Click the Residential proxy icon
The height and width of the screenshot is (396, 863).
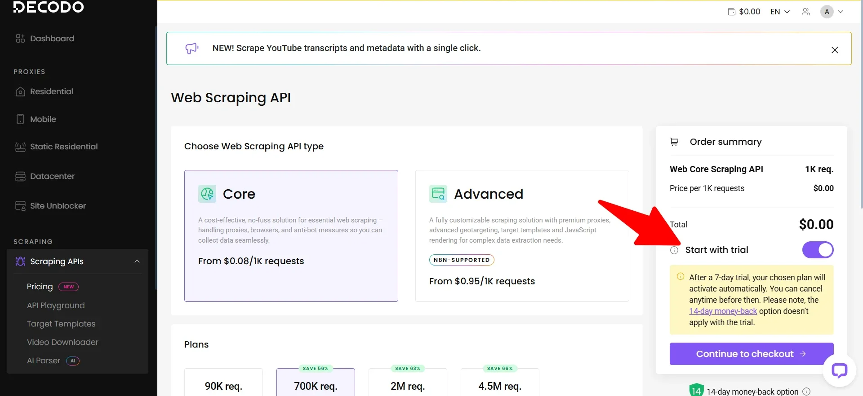[x=20, y=91]
